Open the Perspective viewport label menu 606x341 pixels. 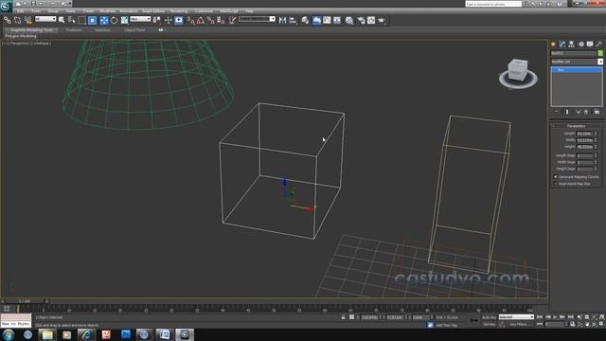pos(20,44)
